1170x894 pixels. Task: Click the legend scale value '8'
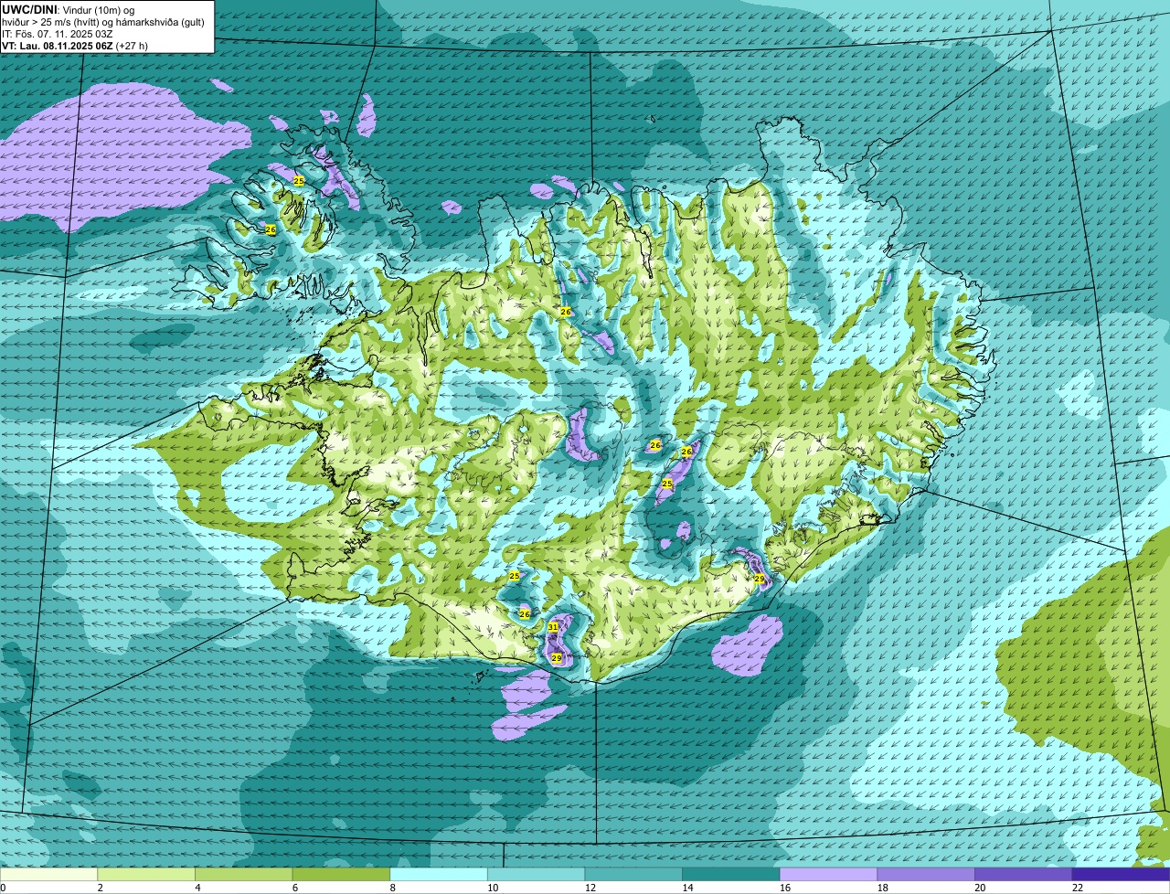[x=392, y=888]
